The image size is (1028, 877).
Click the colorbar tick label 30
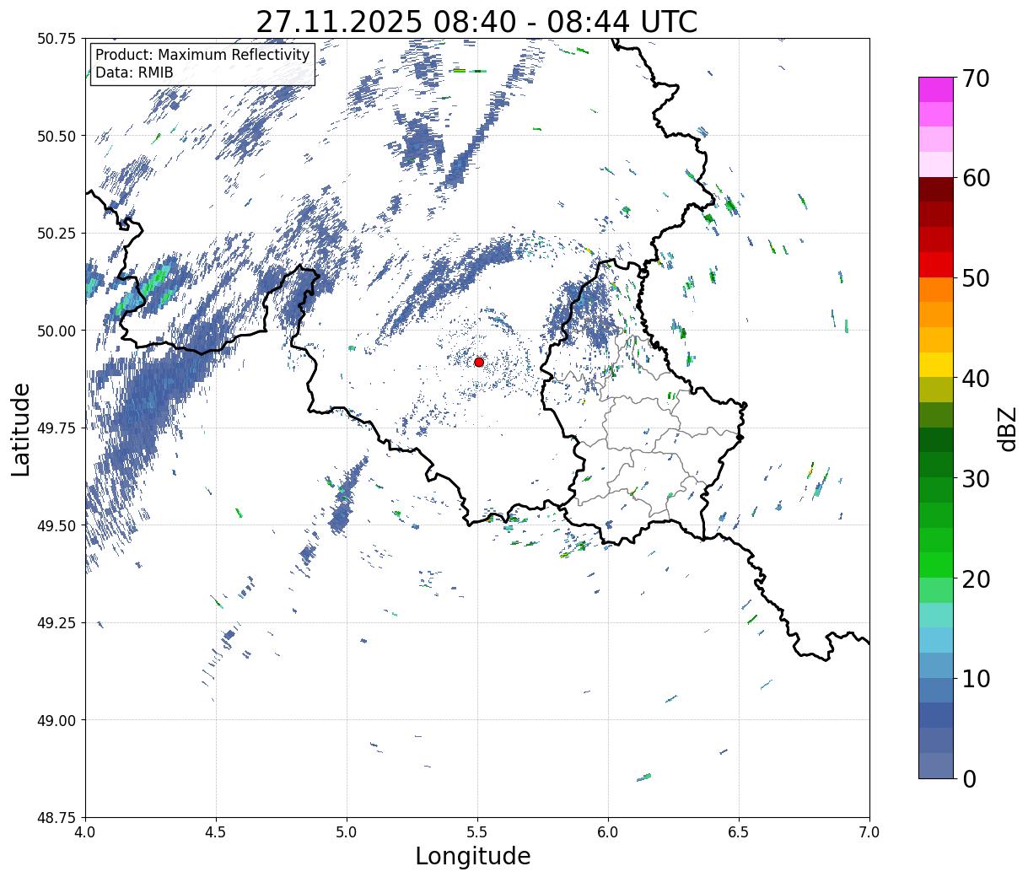click(x=977, y=478)
